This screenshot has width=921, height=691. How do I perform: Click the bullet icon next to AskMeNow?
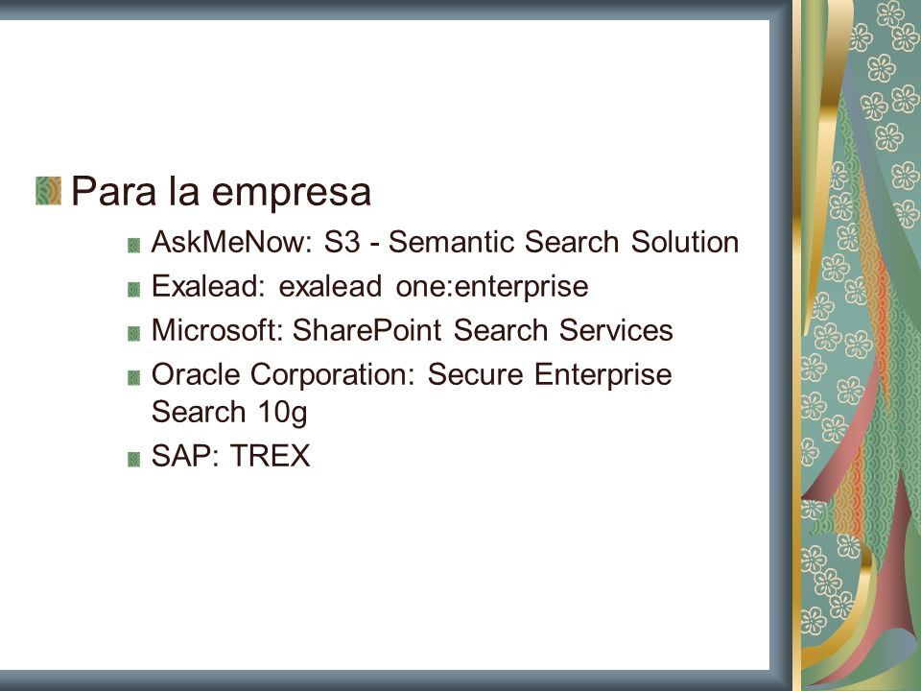click(x=134, y=245)
